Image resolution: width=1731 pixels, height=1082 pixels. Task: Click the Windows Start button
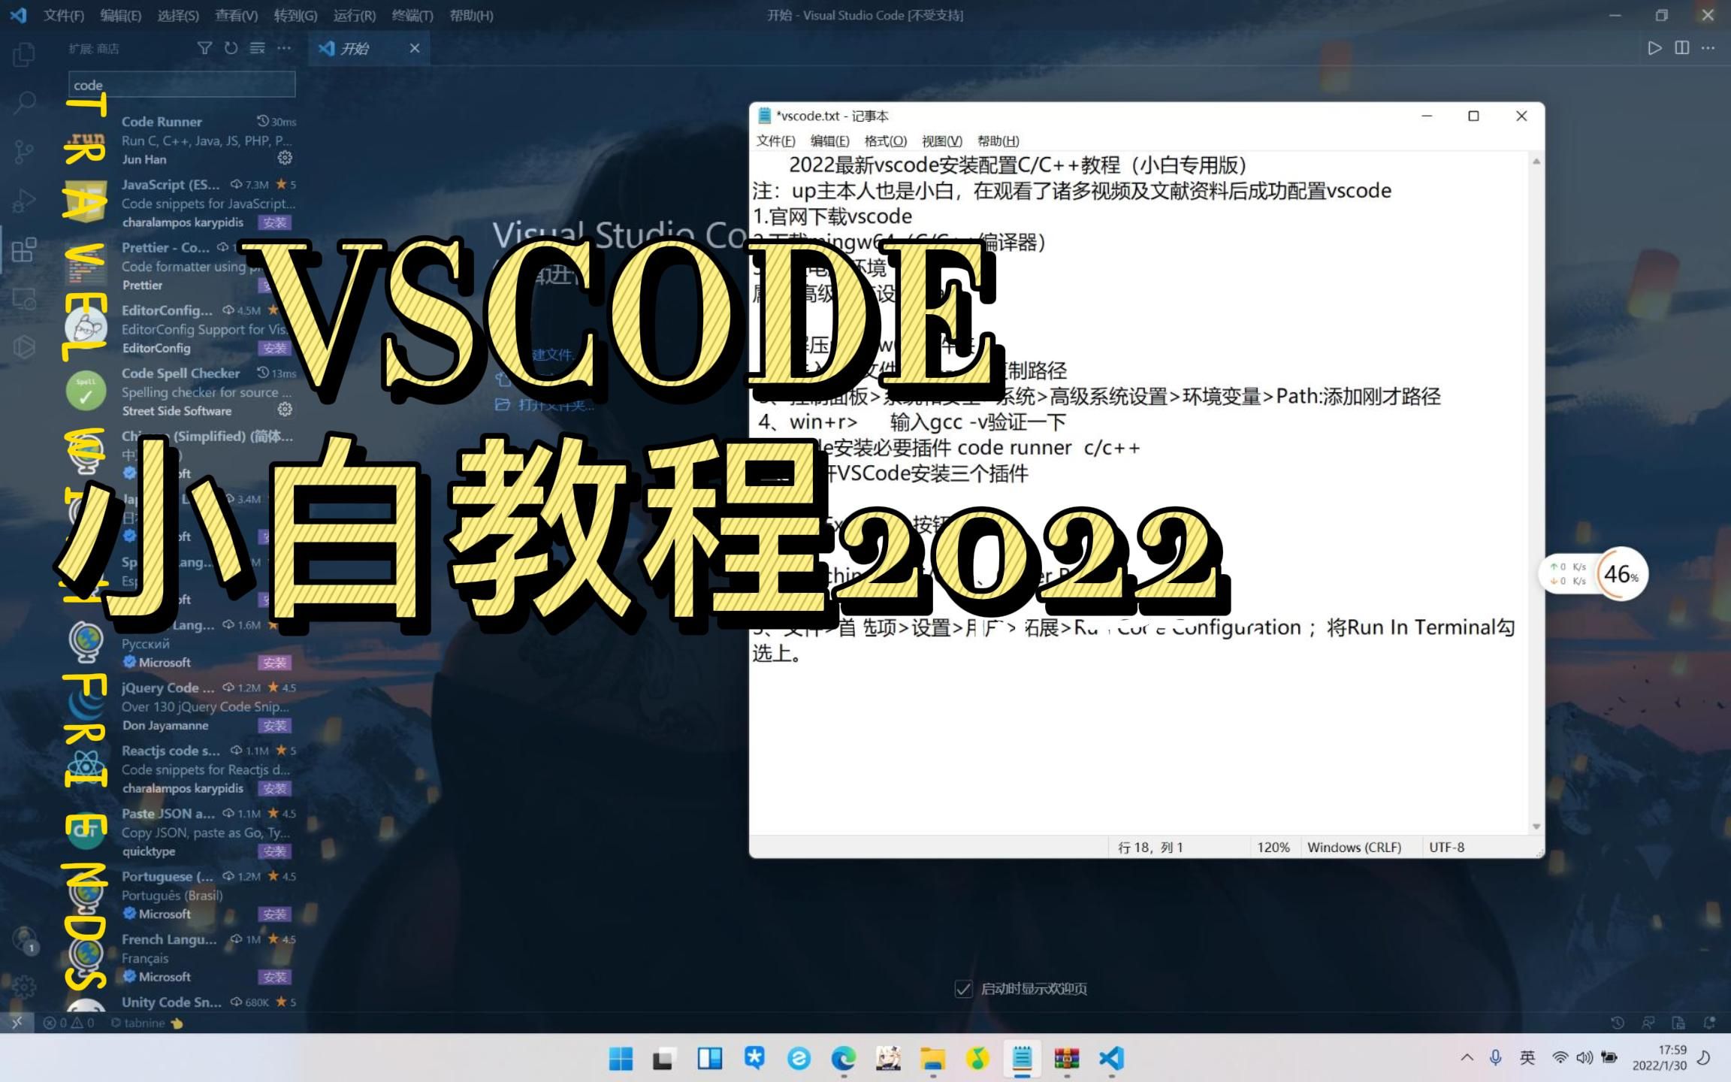click(621, 1059)
